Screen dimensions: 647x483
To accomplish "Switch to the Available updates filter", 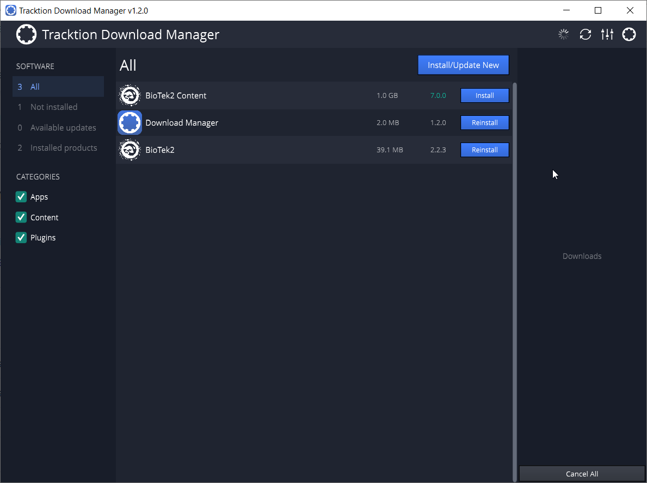I will [63, 128].
